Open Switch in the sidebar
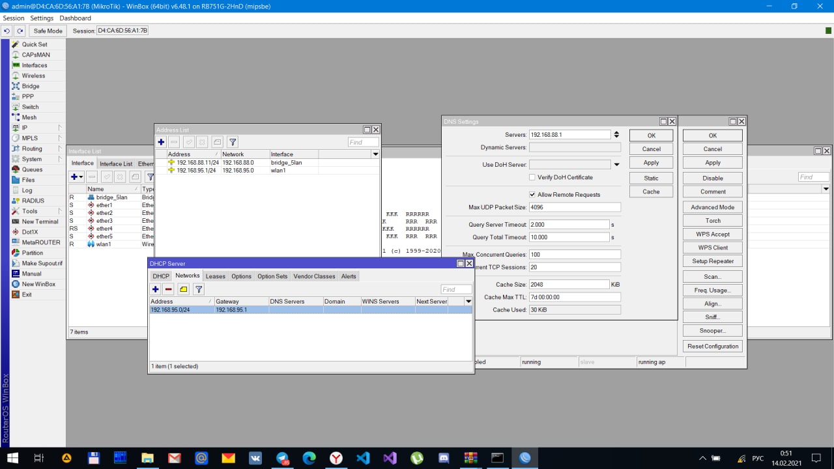Image resolution: width=834 pixels, height=469 pixels. 31,107
